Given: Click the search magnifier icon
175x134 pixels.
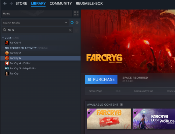Looking at the screenshot, I should pos(5,30).
